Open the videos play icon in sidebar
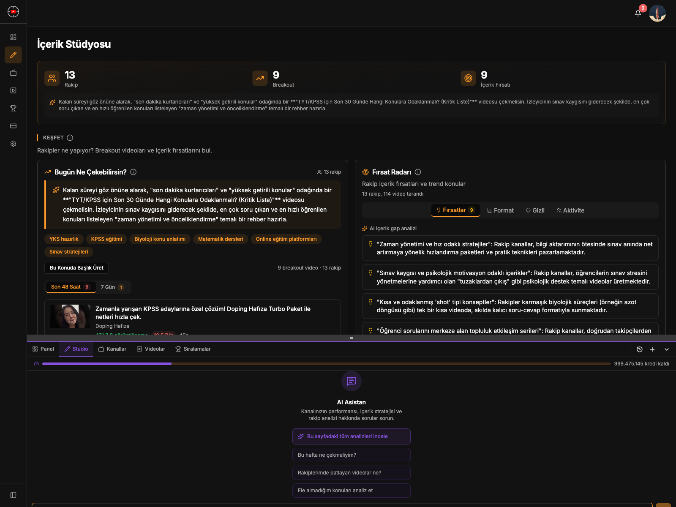The height and width of the screenshot is (507, 676). pyautogui.click(x=13, y=90)
